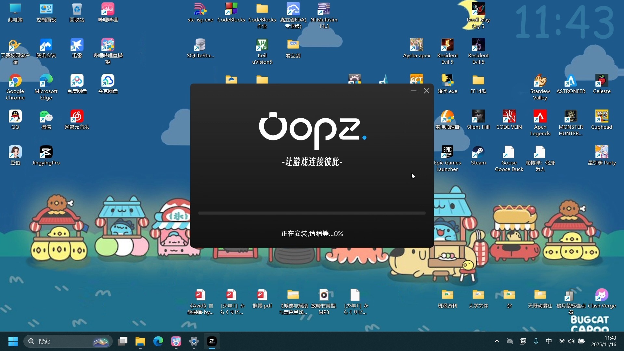Open Microsoft Edge from the taskbar

click(158, 341)
